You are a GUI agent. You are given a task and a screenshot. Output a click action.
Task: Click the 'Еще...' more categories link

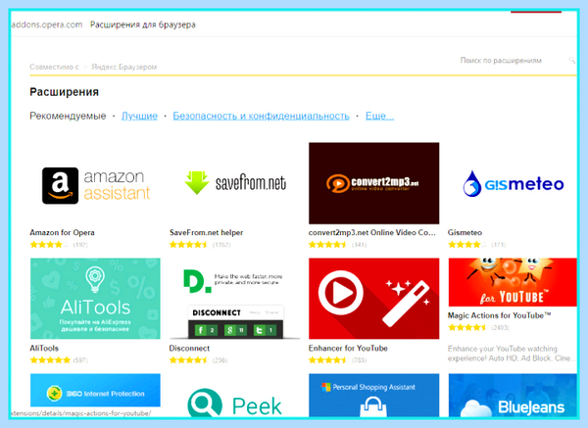click(380, 116)
